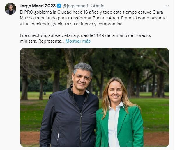This screenshot has width=175, height=150.
Task: Expand tweet with Mostrar más link
Action: [x=78, y=41]
